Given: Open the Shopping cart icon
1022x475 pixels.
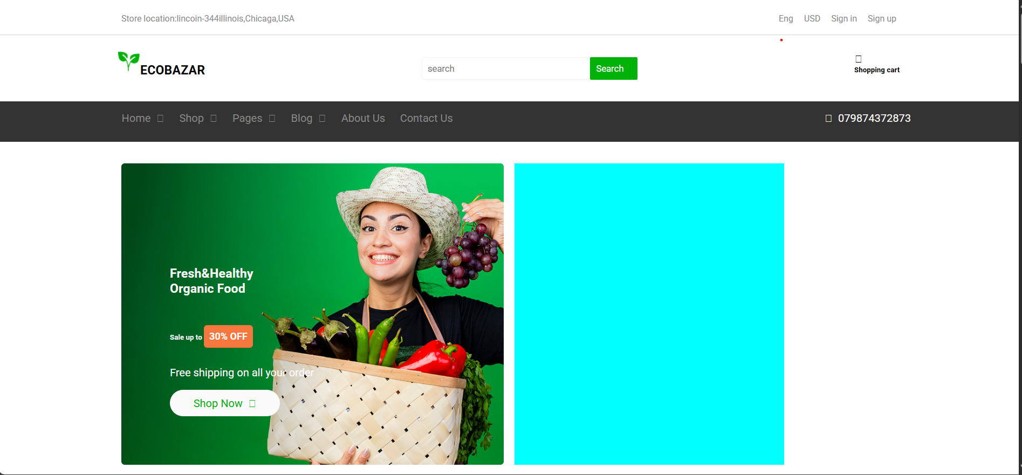Looking at the screenshot, I should (859, 59).
